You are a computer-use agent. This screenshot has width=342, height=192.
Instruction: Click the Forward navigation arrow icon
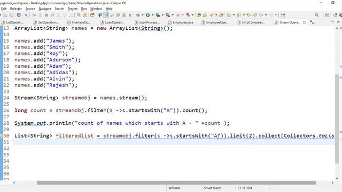coord(271,15)
